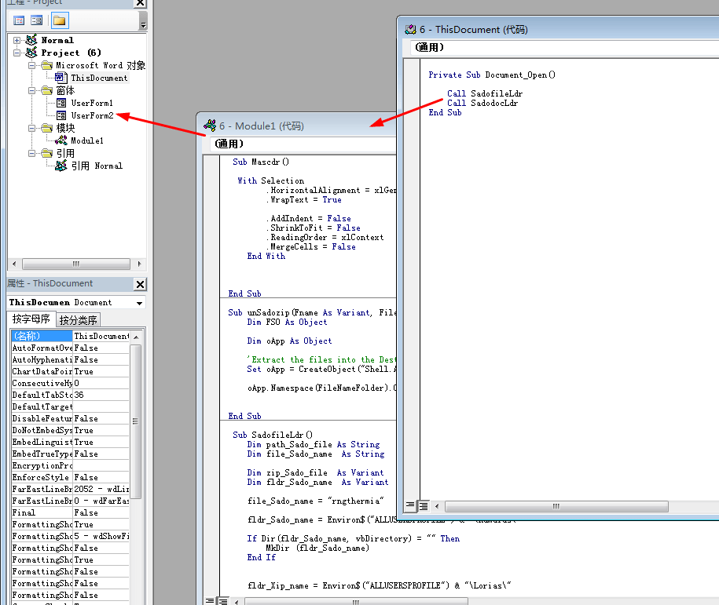Open (通用) object dropdown in Module1 window
Screen dimensions: 719x605
pyautogui.click(x=303, y=144)
